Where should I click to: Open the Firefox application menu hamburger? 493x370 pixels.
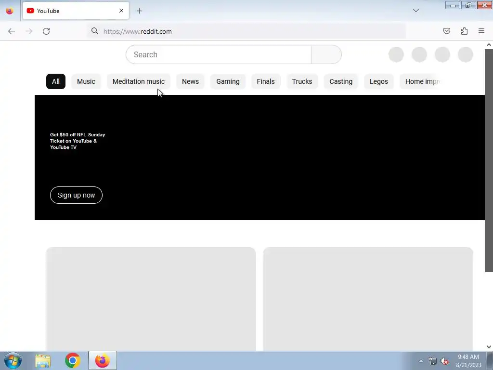481,31
